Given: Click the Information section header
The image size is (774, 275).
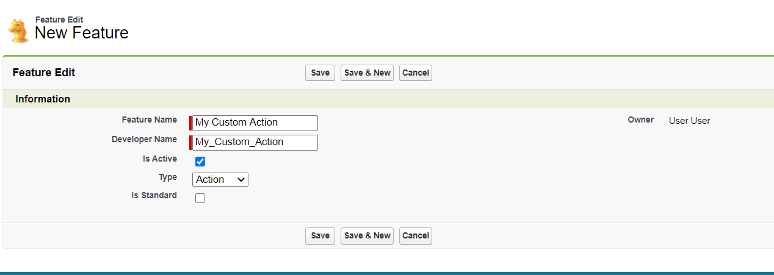Looking at the screenshot, I should [43, 99].
